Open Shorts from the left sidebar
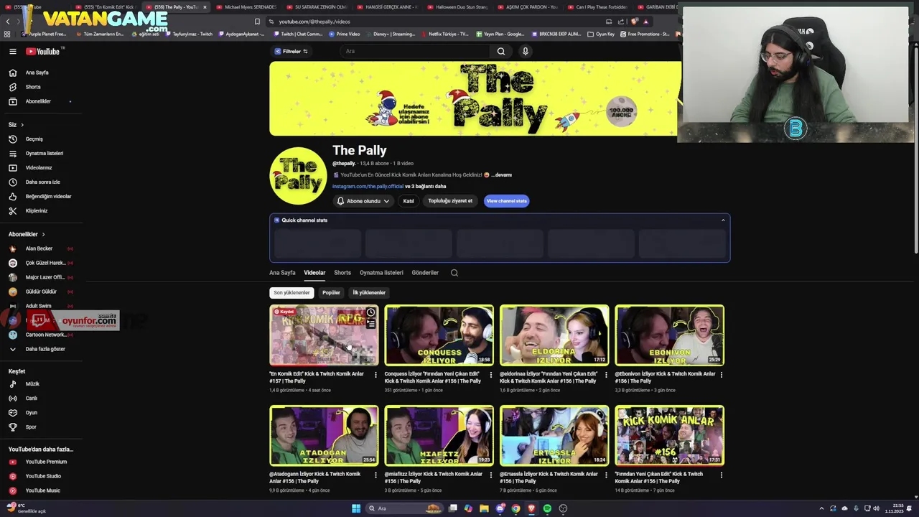This screenshot has height=517, width=919. (x=33, y=87)
